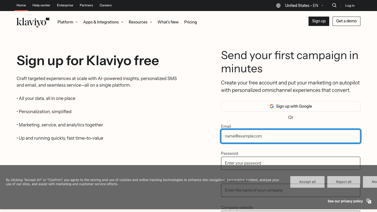This screenshot has height=212, width=377.
Task: Open the What's New page
Action: (168, 22)
